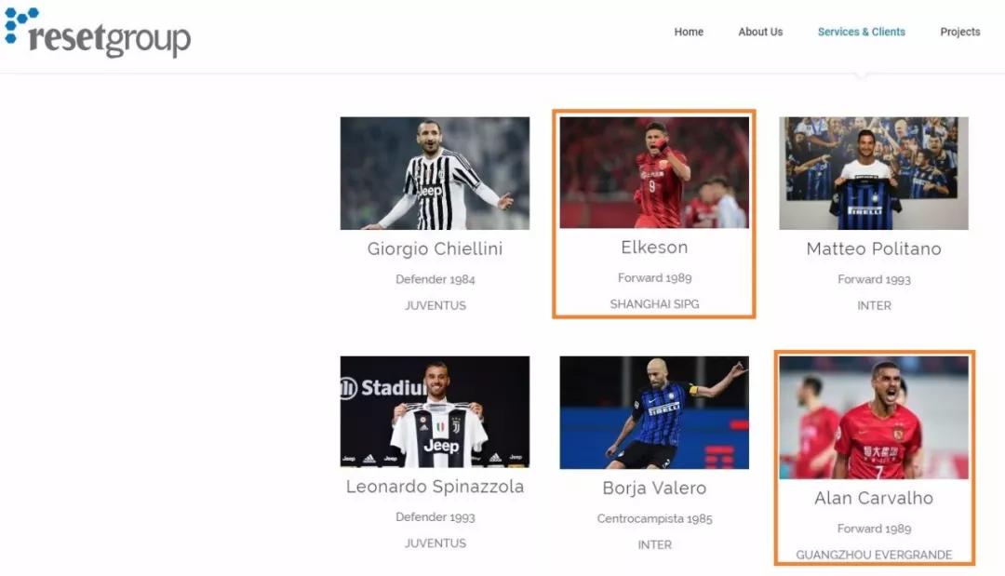Screen dimensions: 1005x576
Task: Click the Borja Valero name link
Action: [654, 489]
